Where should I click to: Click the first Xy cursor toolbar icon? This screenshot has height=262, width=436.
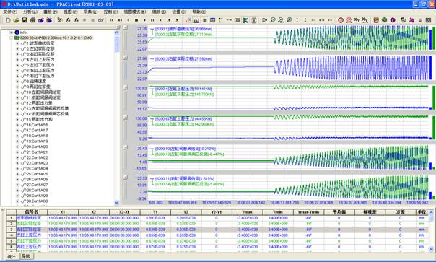(357, 20)
